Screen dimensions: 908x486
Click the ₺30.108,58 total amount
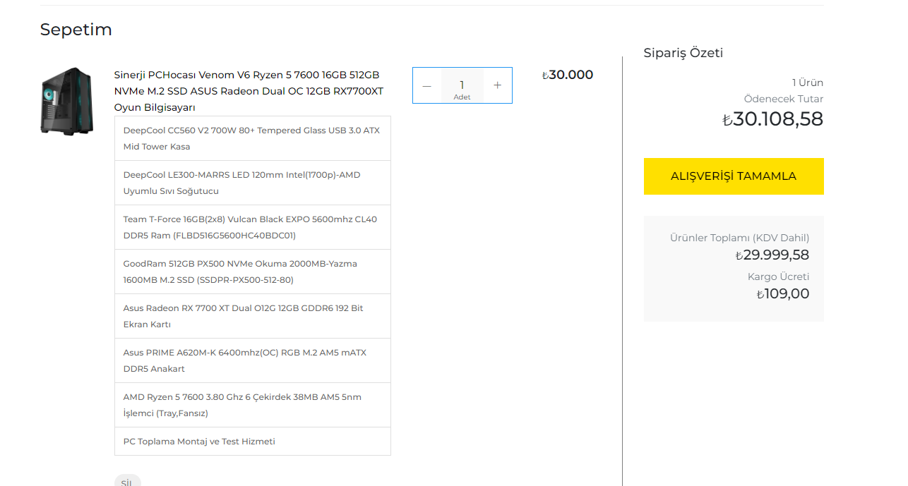click(773, 119)
